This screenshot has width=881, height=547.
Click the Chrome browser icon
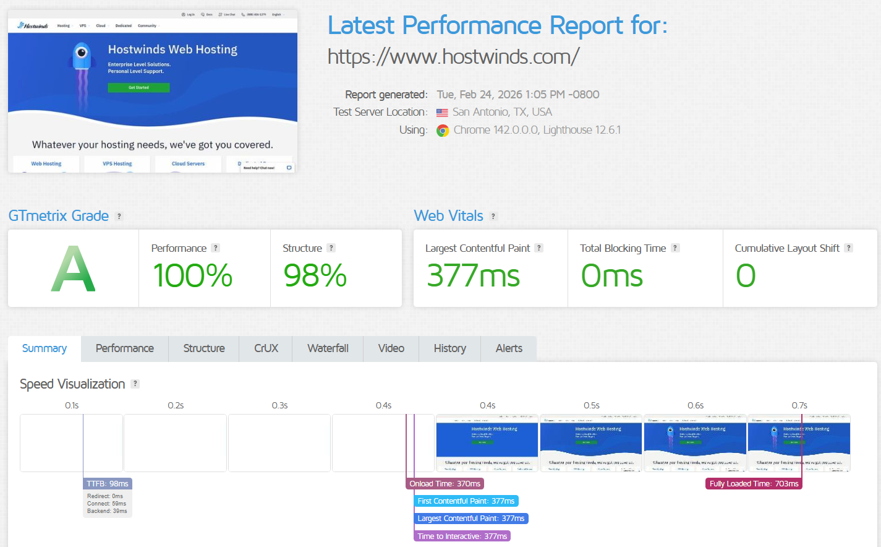click(443, 131)
